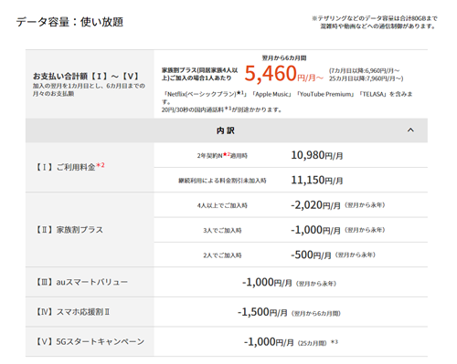Click the -1,000円/月 value for 5Gスタートキャンペーン
The image size is (457, 364).
tap(269, 342)
